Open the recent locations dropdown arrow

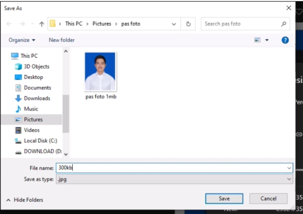pyautogui.click(x=33, y=23)
